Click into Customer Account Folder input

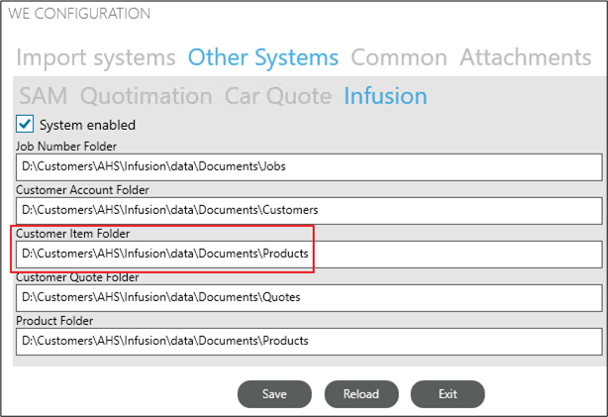point(309,210)
